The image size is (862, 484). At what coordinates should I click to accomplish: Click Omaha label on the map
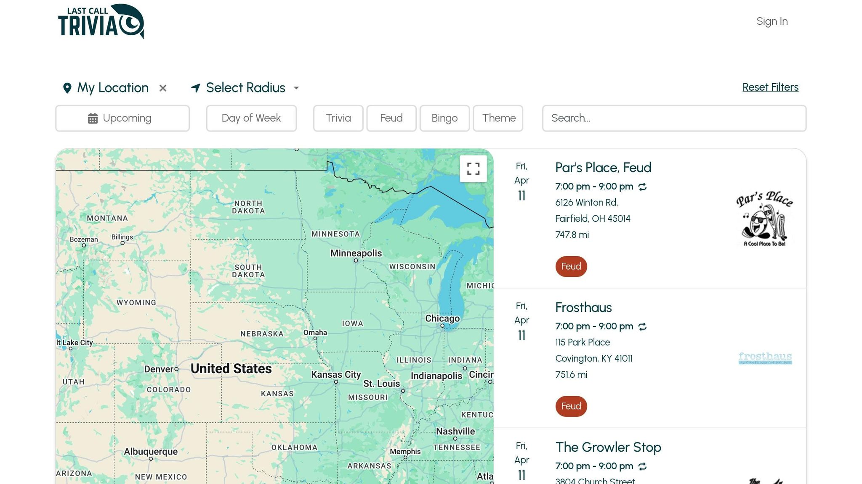(315, 332)
